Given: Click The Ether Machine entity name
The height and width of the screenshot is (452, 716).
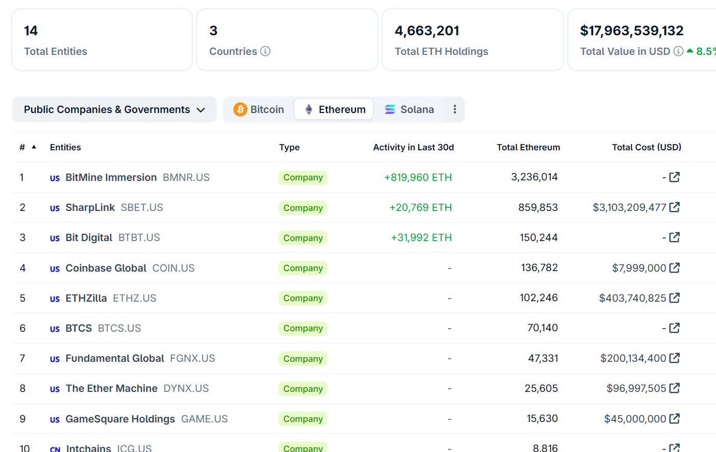Looking at the screenshot, I should coord(111,388).
